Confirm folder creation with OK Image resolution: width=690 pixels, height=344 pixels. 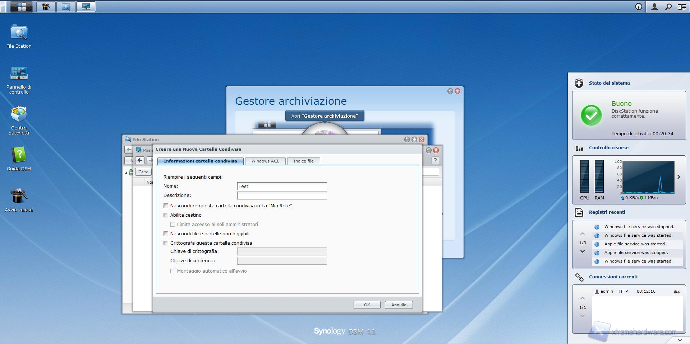[367, 305]
